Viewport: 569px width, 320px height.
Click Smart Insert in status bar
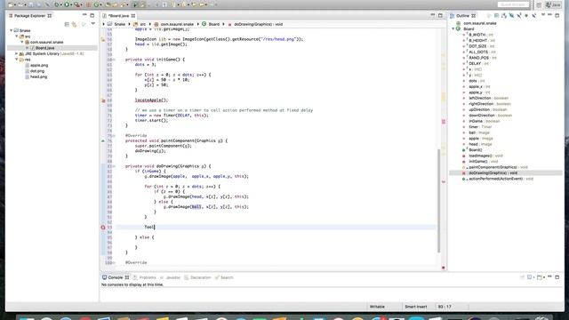point(416,307)
